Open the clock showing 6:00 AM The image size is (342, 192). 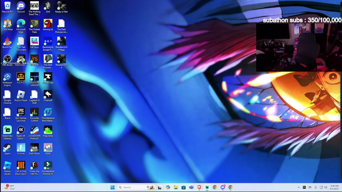tap(335, 187)
